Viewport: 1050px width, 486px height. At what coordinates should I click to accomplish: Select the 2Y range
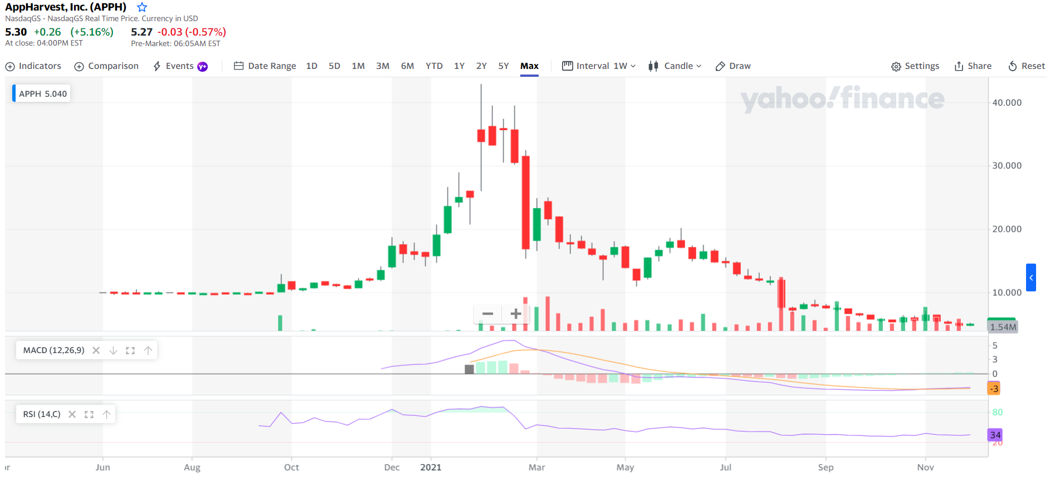point(481,66)
